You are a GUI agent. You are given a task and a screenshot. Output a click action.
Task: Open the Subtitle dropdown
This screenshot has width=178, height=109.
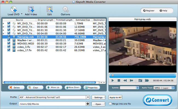click(x=130, y=88)
